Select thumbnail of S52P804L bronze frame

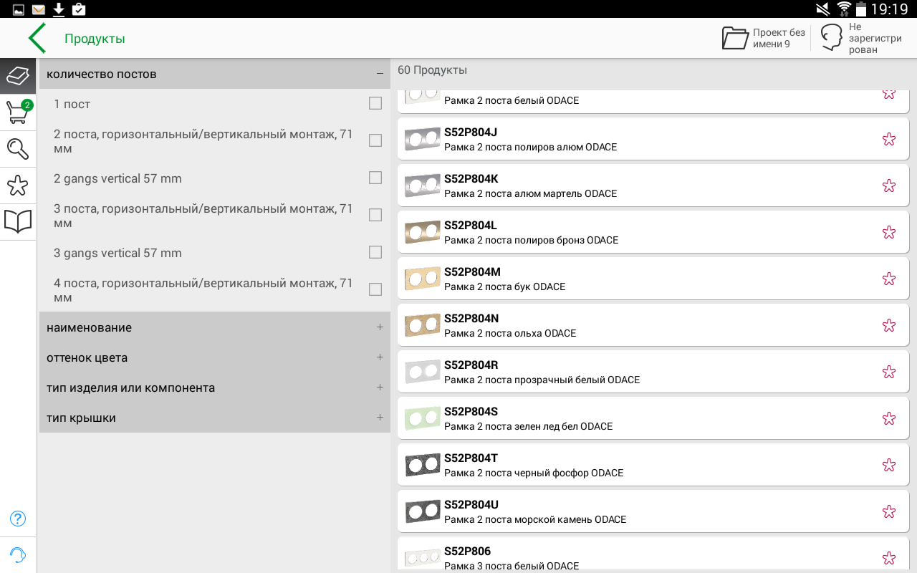coord(422,232)
